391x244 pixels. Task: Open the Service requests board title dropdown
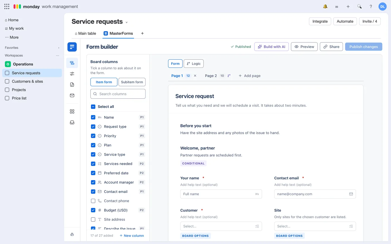pyautogui.click(x=127, y=22)
